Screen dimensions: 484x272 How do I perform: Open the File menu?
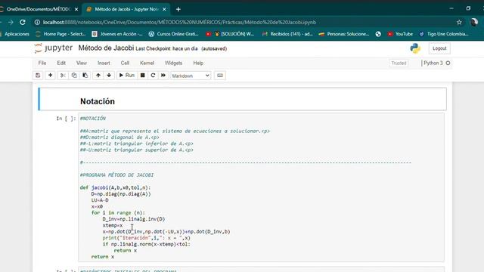pyautogui.click(x=42, y=63)
